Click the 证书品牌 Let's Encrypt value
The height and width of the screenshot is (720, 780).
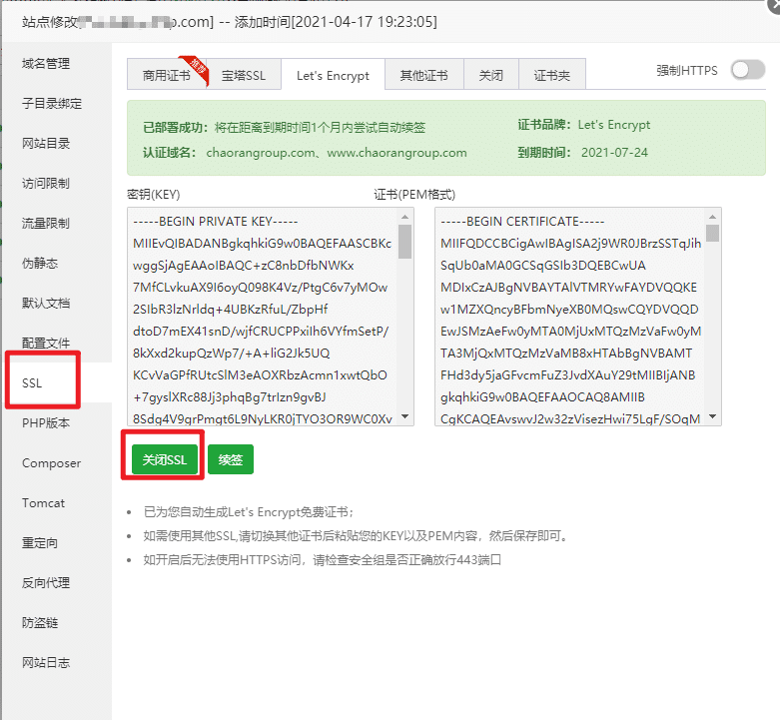(614, 124)
